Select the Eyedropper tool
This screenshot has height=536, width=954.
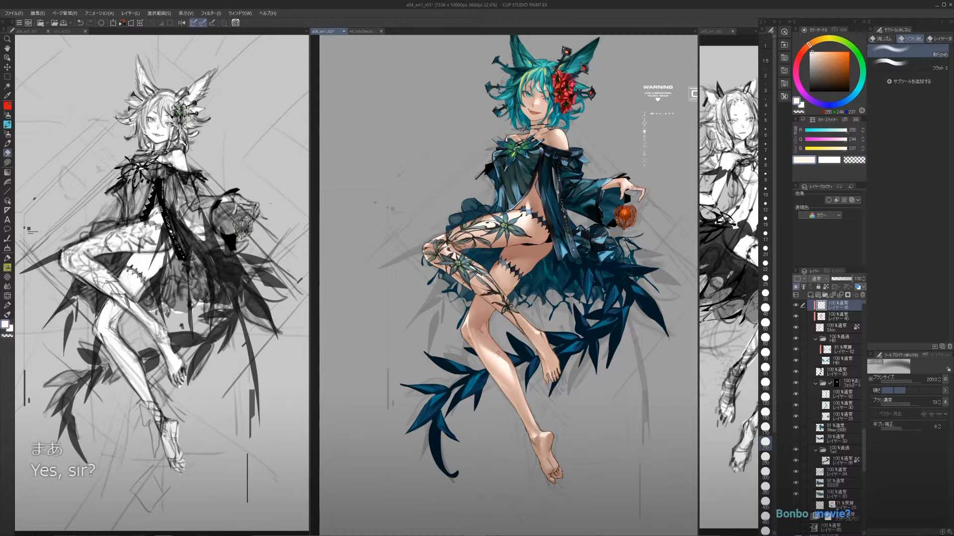click(x=7, y=95)
